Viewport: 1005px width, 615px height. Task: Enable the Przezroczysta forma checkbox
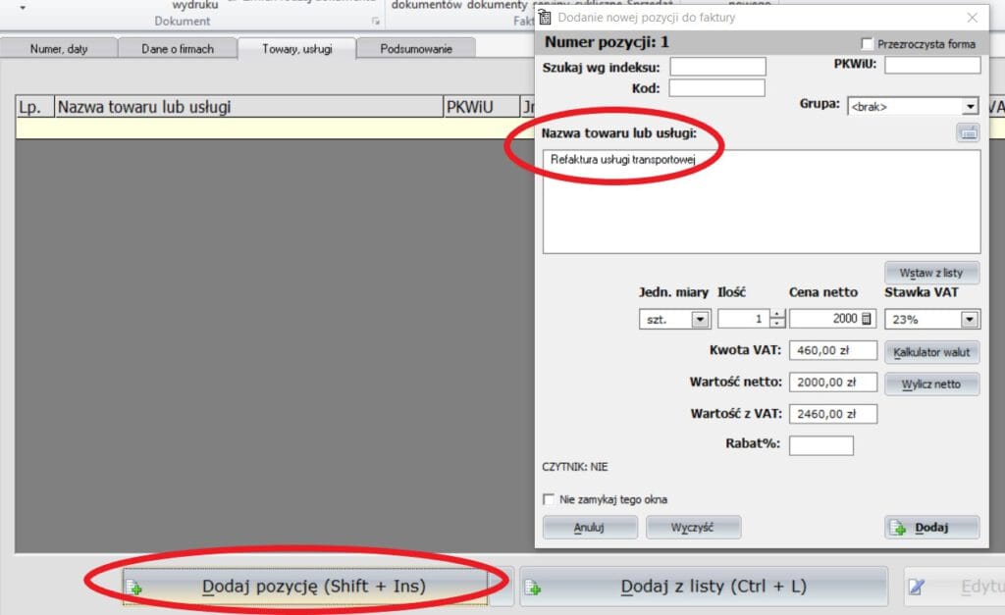click(867, 44)
